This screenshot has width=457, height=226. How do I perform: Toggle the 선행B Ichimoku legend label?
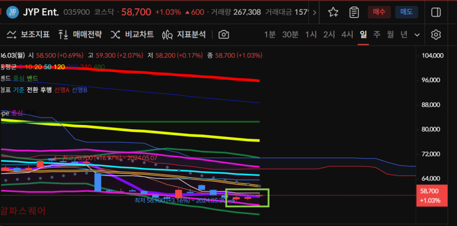tap(80, 90)
